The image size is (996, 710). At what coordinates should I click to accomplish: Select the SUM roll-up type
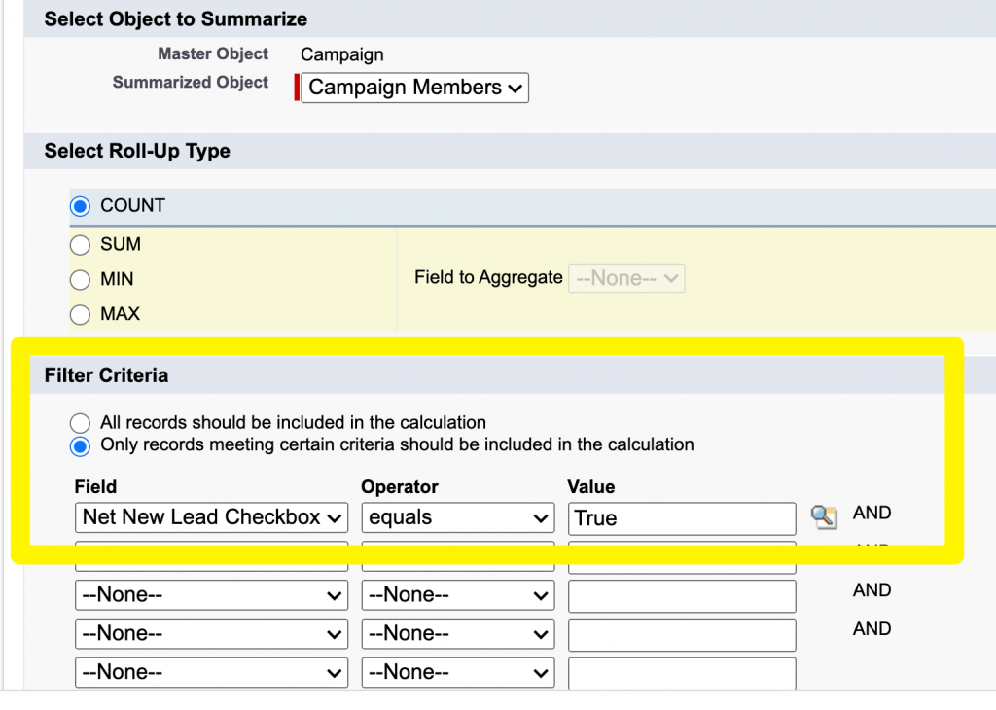[x=80, y=245]
